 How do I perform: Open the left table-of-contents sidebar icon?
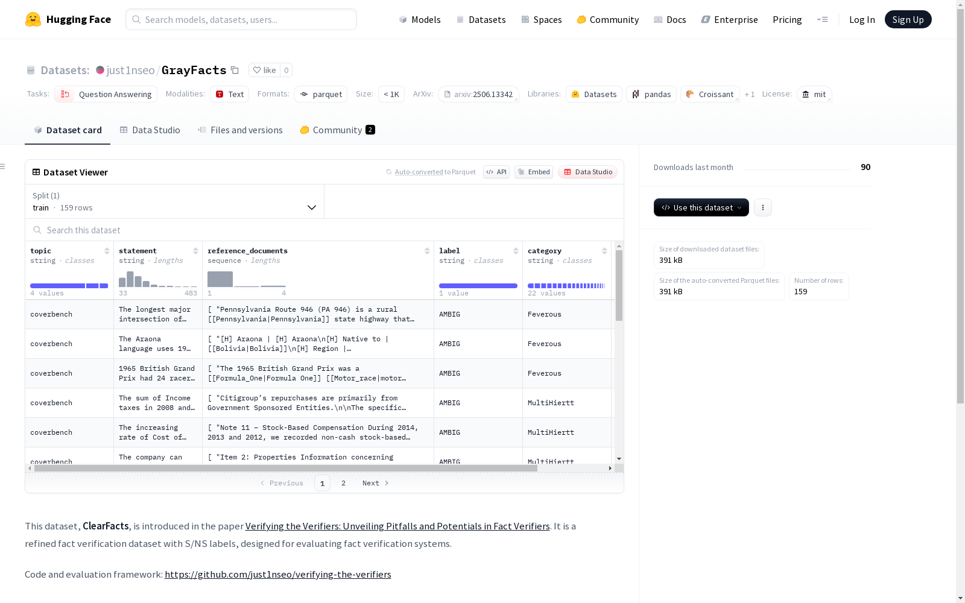click(2, 166)
